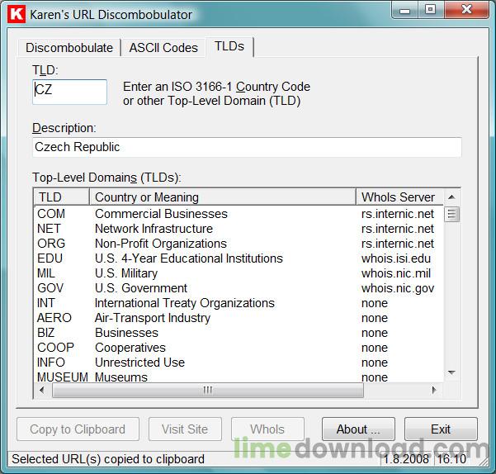Click 'Non-Profit Organizations' meaning cell
496x474 pixels.
coord(161,244)
